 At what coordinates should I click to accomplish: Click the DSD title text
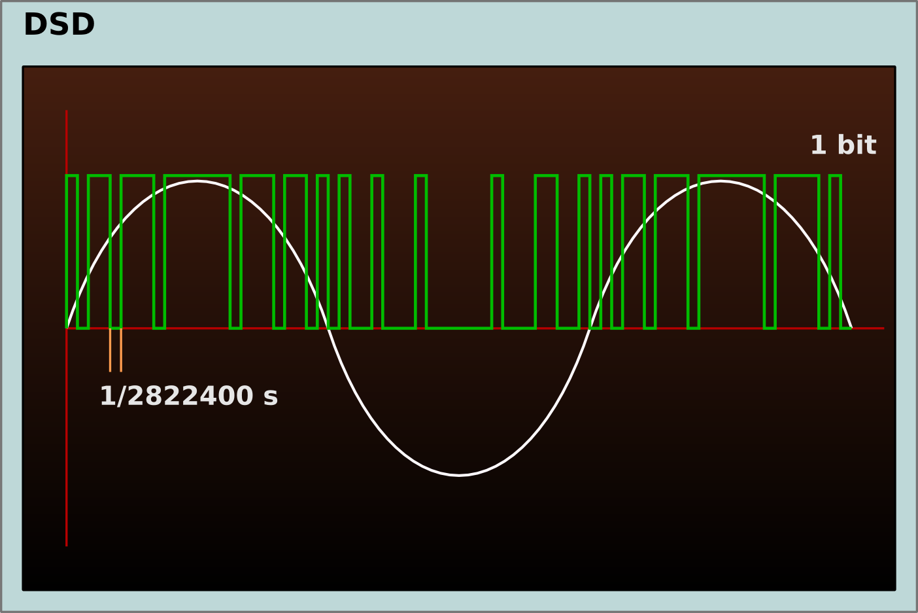point(59,25)
